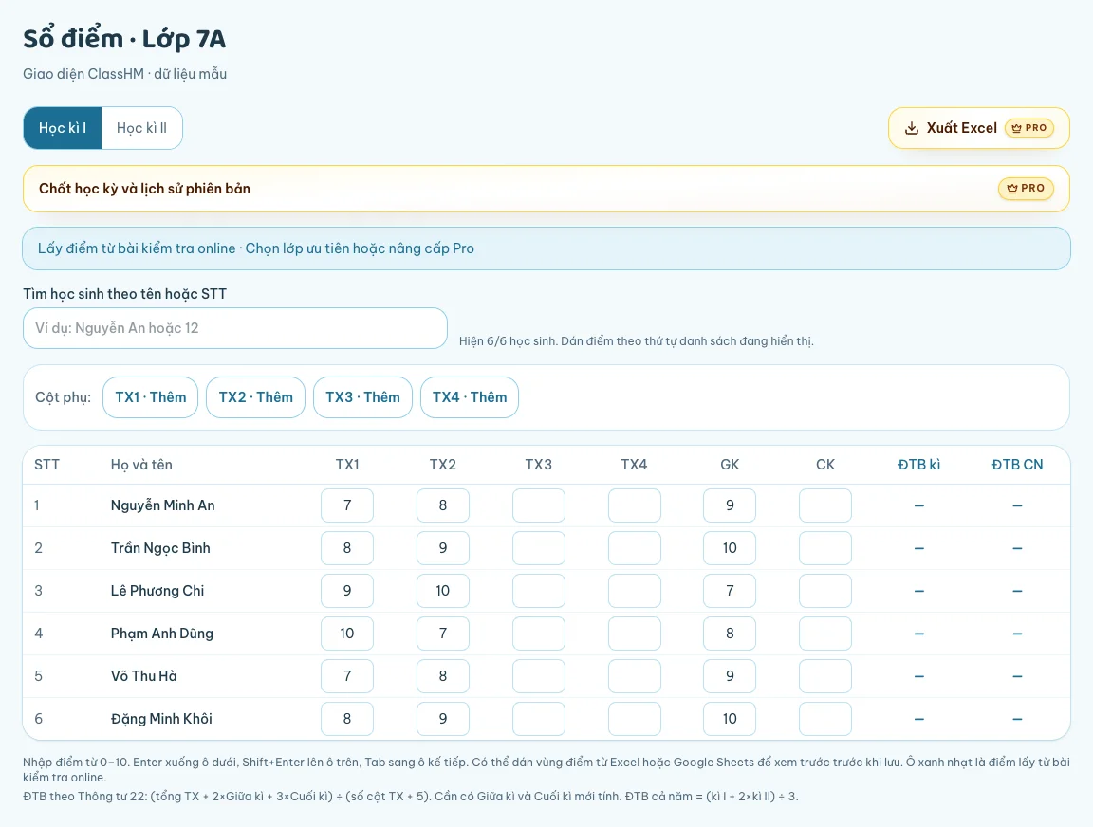Click empty CK cell for Lê Phương Chi
The image size is (1093, 827).
(x=825, y=591)
